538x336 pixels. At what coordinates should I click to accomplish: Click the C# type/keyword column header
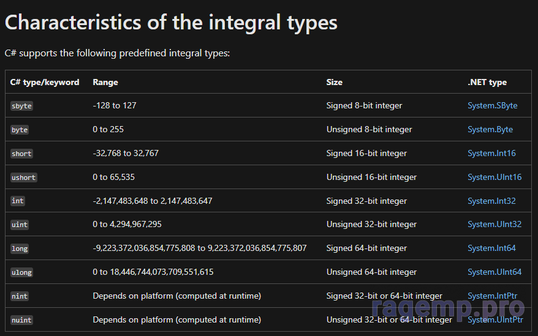[45, 82]
